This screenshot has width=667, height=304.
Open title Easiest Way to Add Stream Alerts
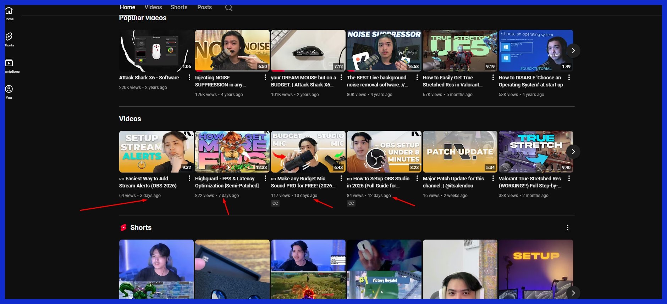148,182
